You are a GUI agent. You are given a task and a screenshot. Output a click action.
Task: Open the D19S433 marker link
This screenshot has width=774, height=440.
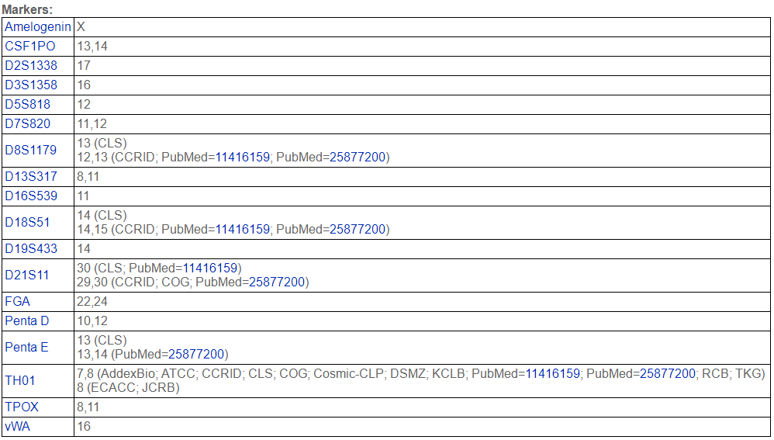point(31,249)
